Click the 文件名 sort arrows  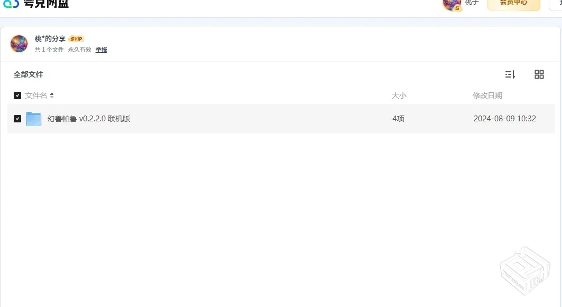52,95
